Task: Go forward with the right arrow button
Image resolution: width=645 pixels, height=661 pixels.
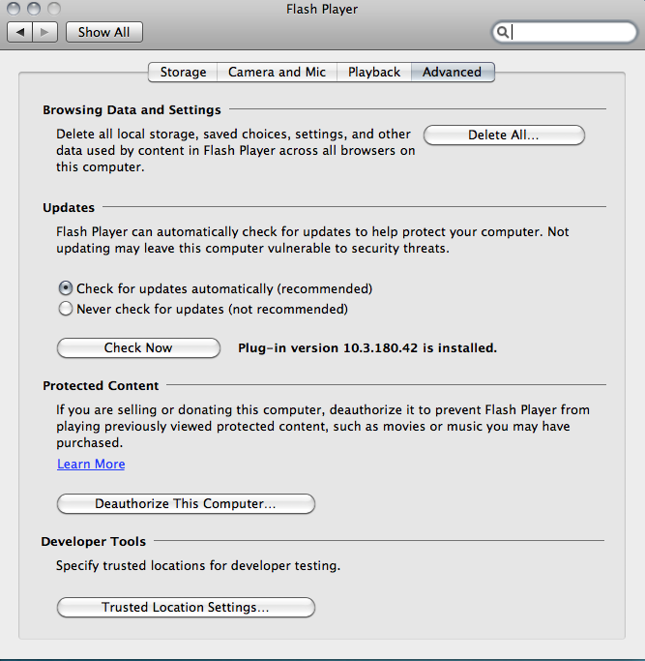Action: tap(45, 32)
